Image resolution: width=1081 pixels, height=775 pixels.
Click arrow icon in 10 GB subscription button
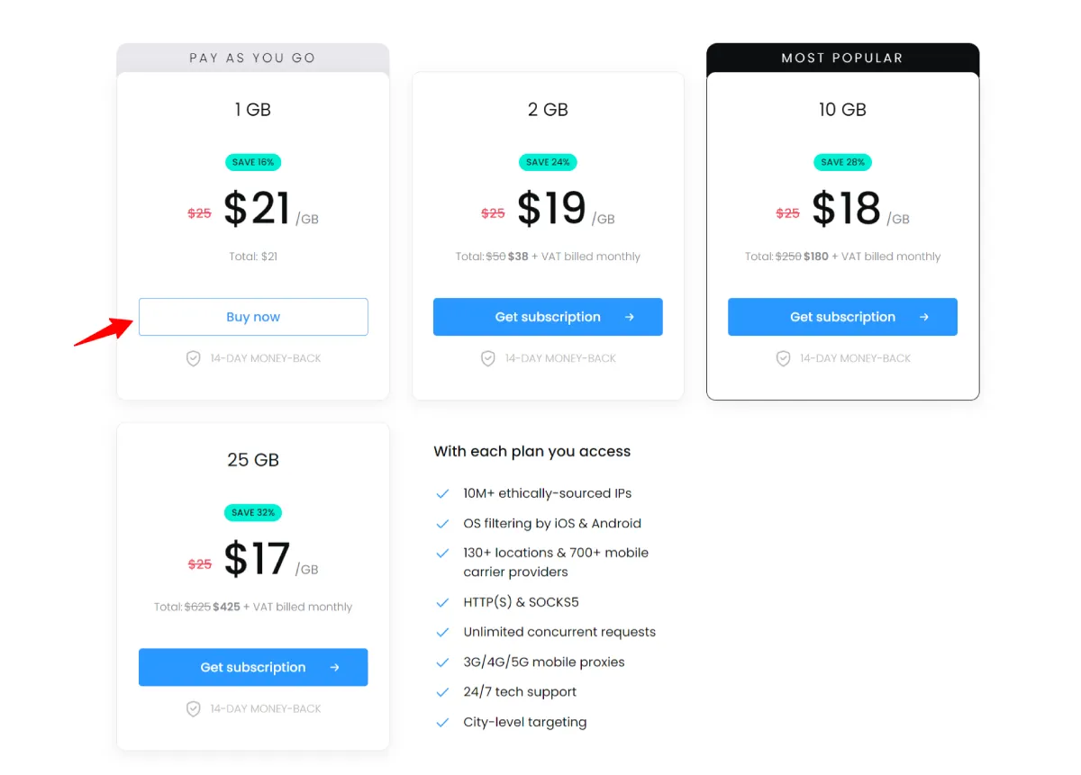[924, 317]
